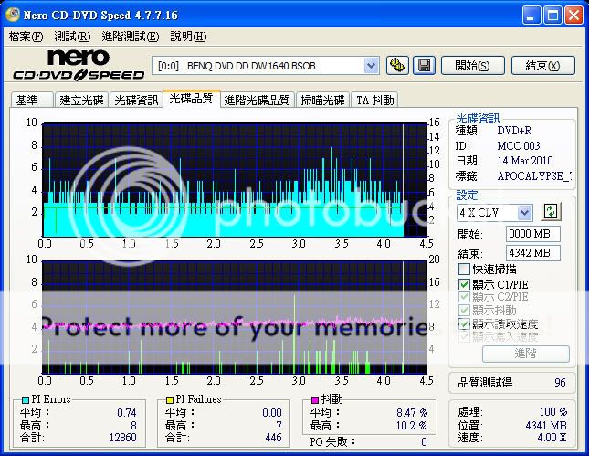Click the refresh speed settings icon
The image size is (589, 456).
pyautogui.click(x=551, y=212)
